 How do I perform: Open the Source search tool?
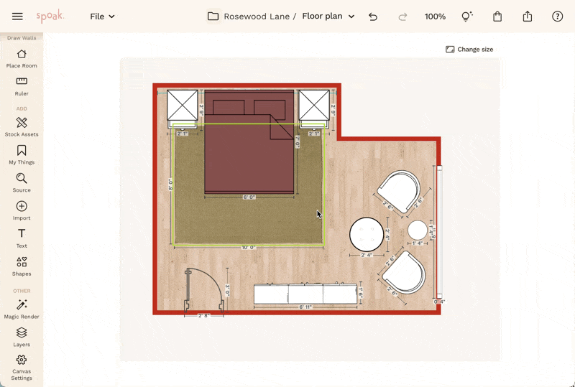tap(22, 182)
